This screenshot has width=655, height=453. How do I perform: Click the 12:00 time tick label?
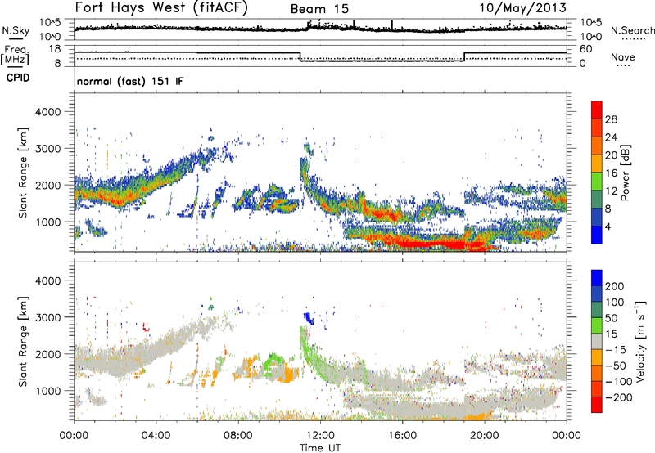320,436
